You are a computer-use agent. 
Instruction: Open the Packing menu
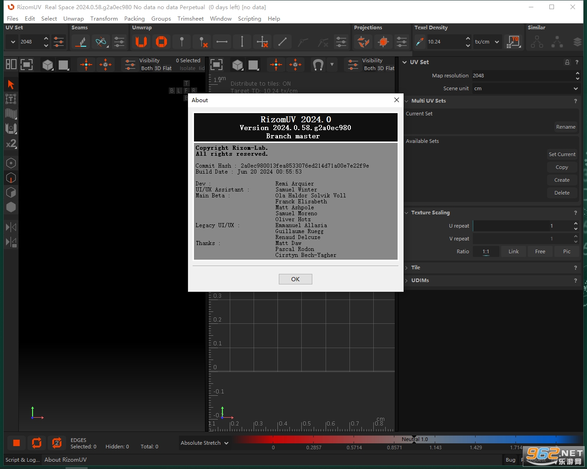coord(134,19)
